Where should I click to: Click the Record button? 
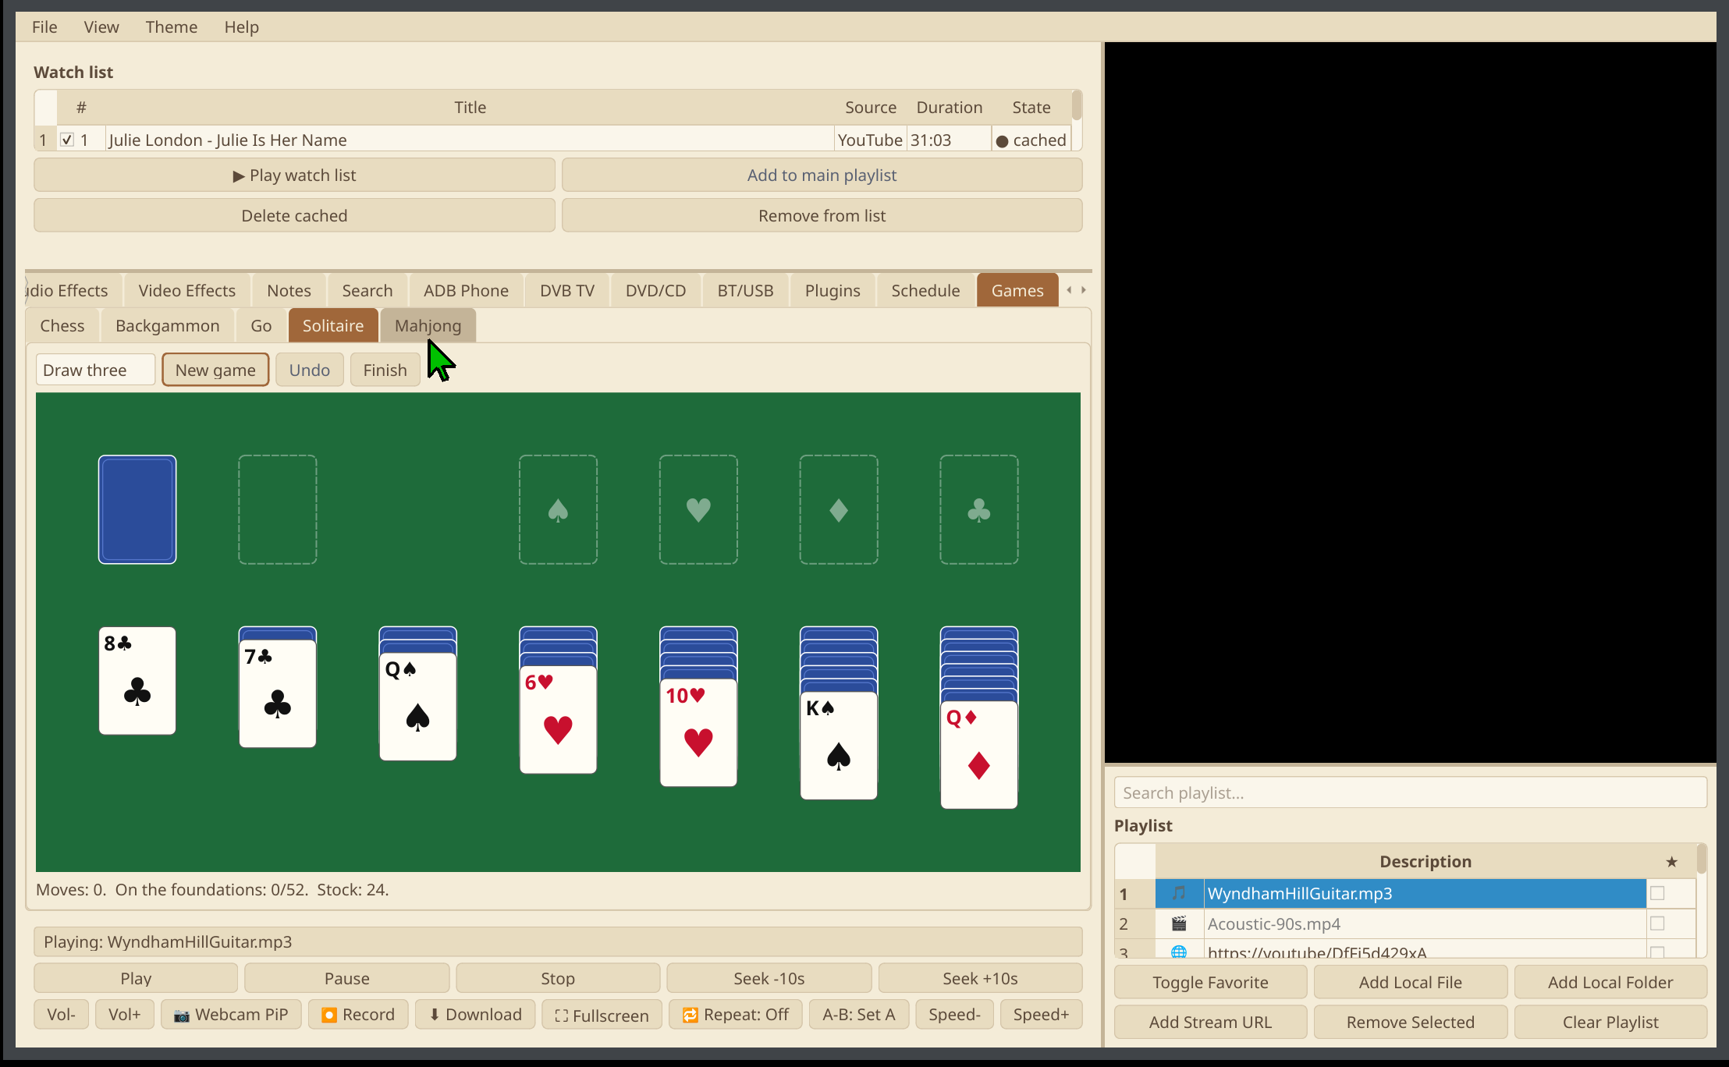coord(358,1015)
